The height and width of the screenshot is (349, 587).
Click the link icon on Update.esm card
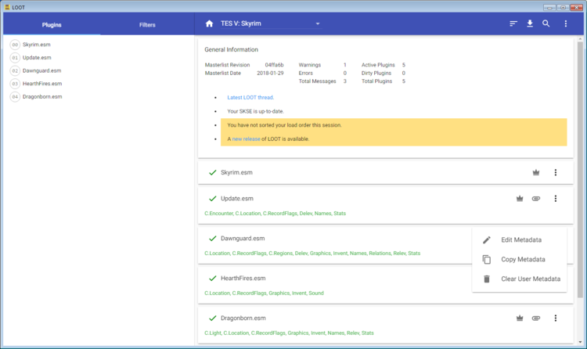[x=536, y=199]
